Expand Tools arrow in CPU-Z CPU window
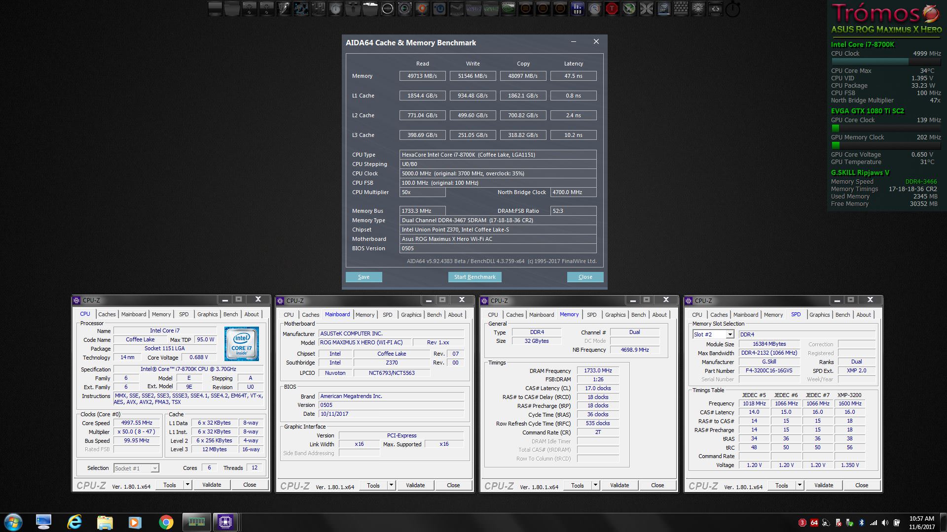 [187, 485]
